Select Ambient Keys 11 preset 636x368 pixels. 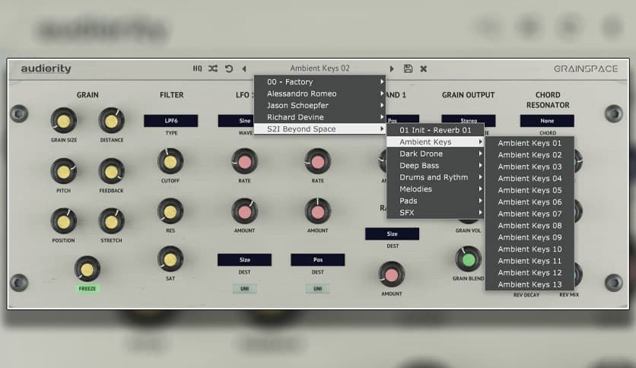click(x=529, y=261)
